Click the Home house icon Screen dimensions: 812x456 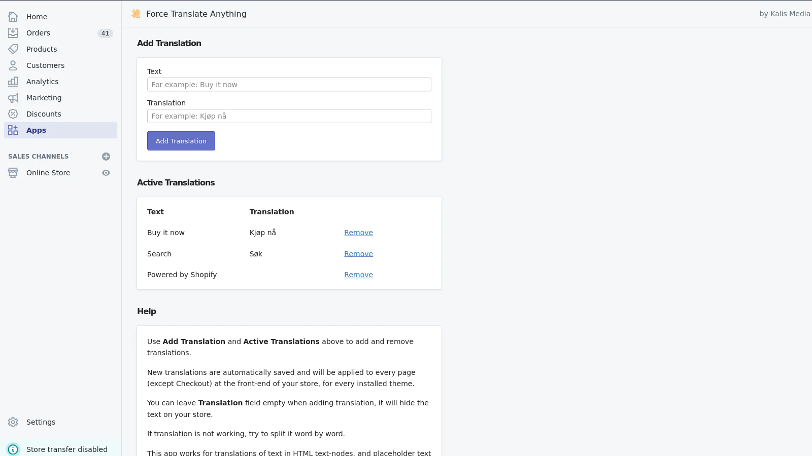click(13, 17)
